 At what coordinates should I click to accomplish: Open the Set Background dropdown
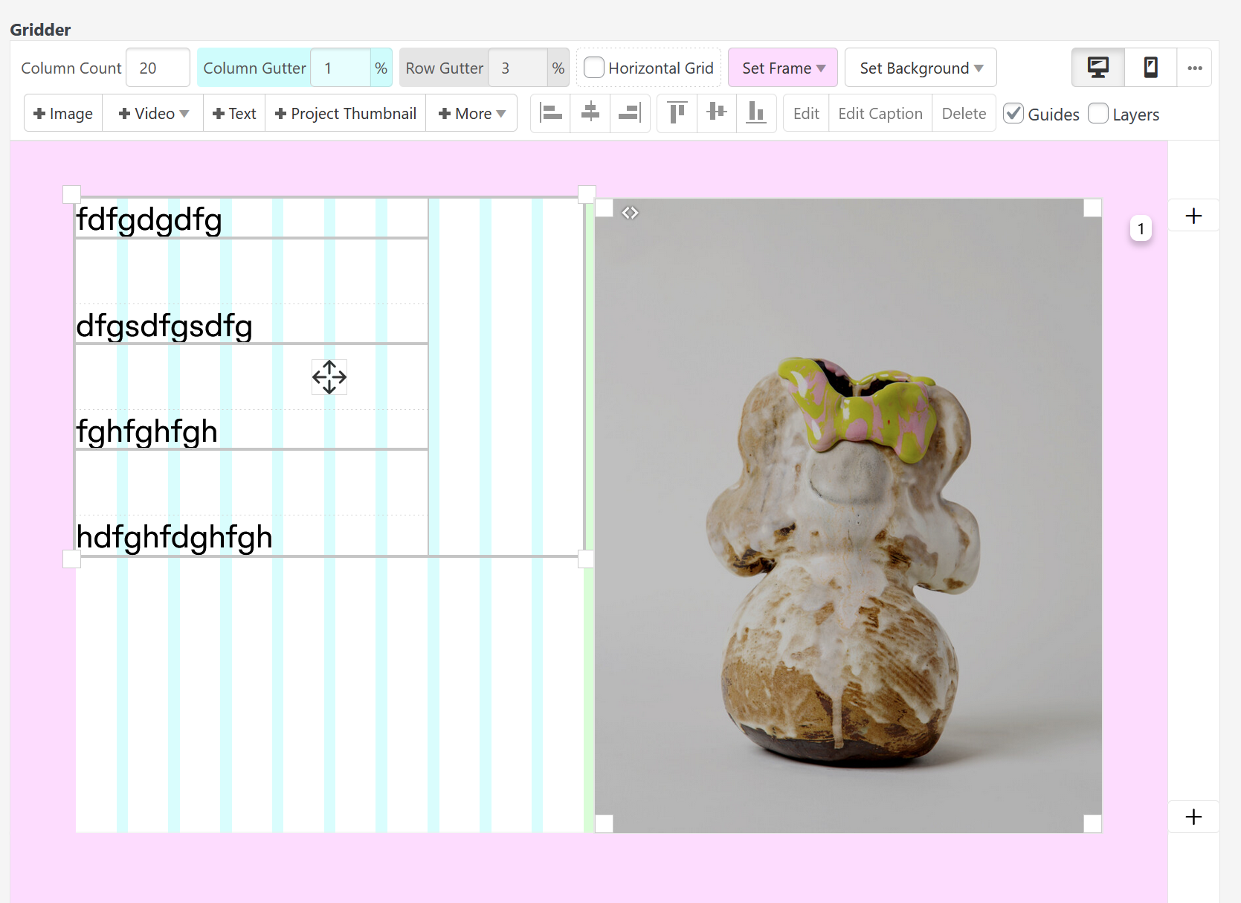(920, 68)
